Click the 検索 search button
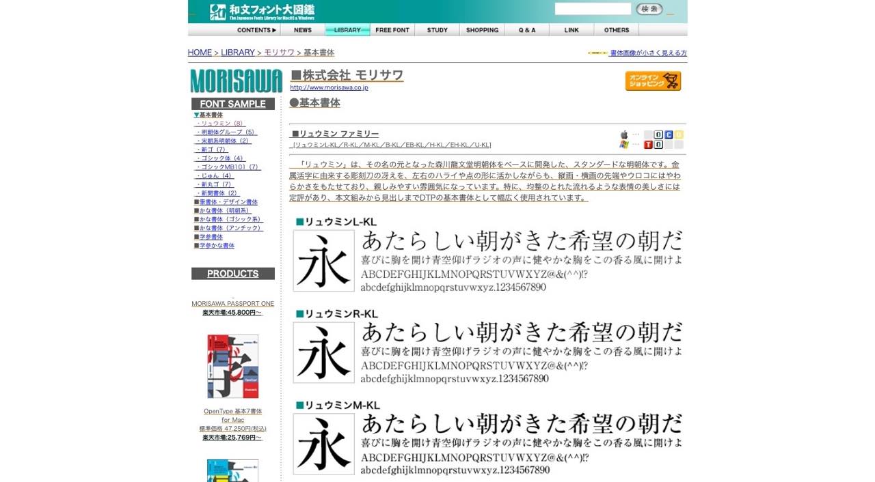Screen dimensions: 875x482 (x=649, y=9)
